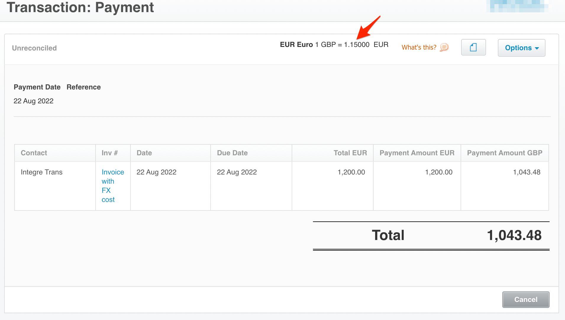Click the total amount 1,043.48

tap(514, 235)
